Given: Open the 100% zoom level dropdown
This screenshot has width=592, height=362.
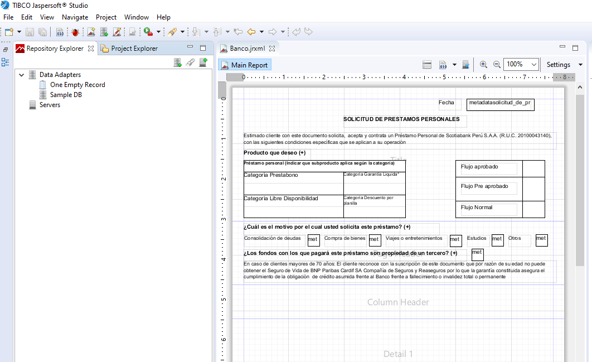Looking at the screenshot, I should (x=533, y=65).
